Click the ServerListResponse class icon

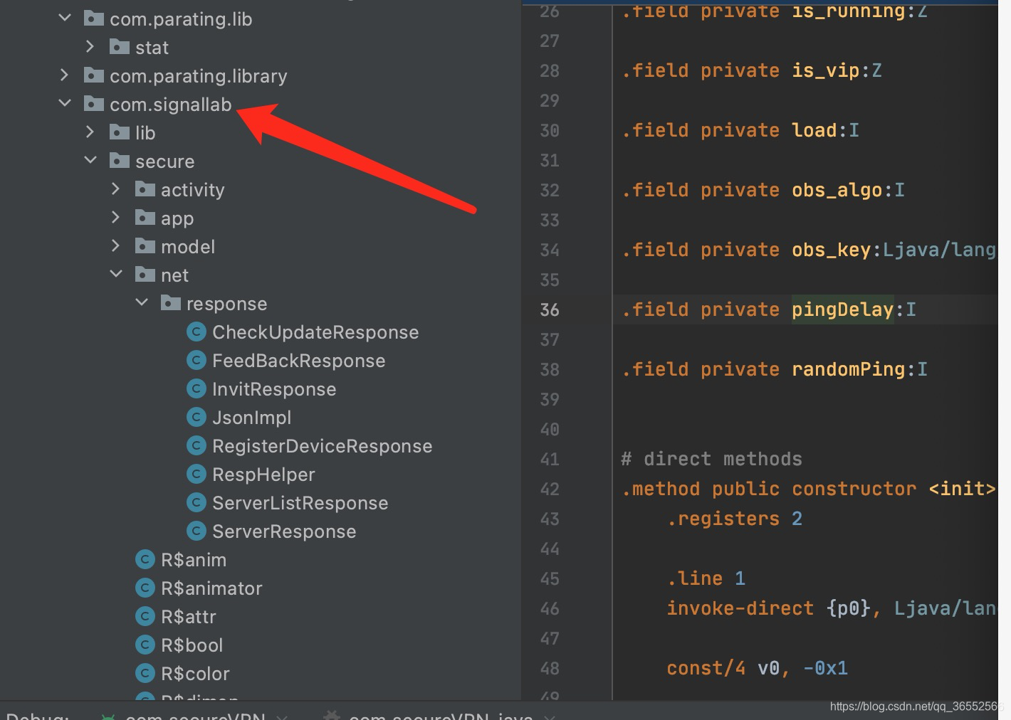(x=197, y=502)
